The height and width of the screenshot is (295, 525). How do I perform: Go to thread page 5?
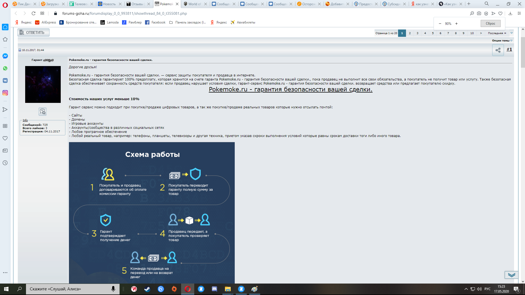tap(433, 33)
